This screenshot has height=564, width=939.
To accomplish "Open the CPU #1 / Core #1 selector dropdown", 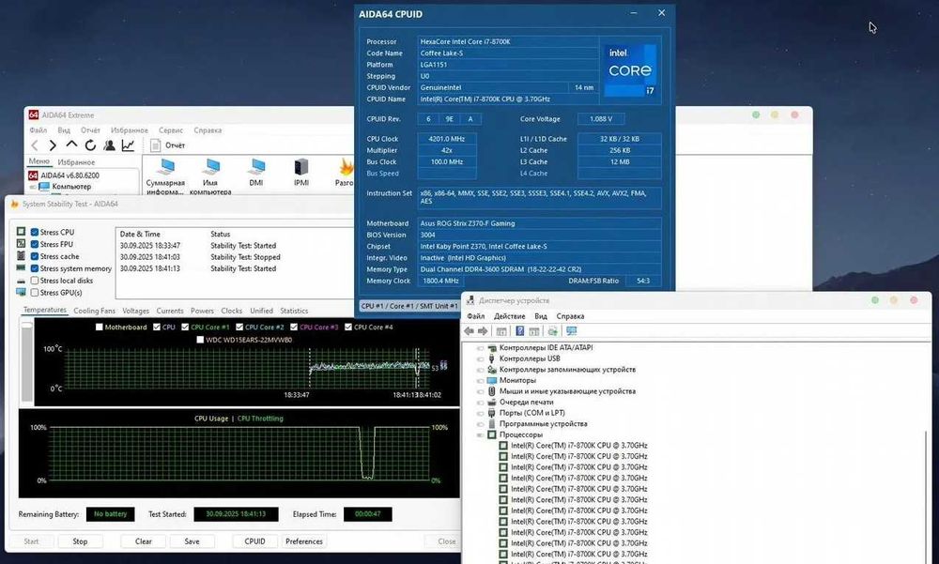I will [409, 306].
